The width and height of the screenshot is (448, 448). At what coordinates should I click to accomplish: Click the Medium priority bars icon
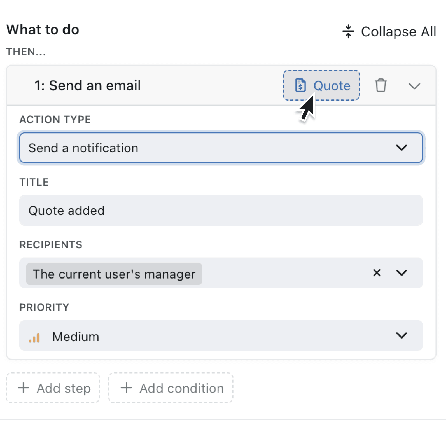34,337
